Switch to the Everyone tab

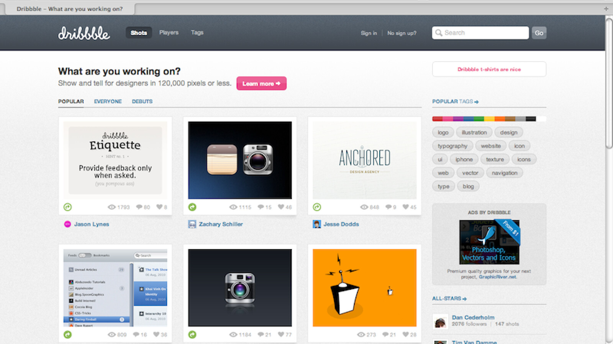click(x=108, y=101)
